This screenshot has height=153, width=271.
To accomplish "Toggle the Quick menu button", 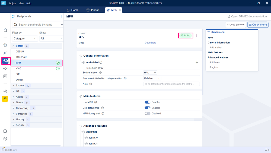I will [x=258, y=24].
